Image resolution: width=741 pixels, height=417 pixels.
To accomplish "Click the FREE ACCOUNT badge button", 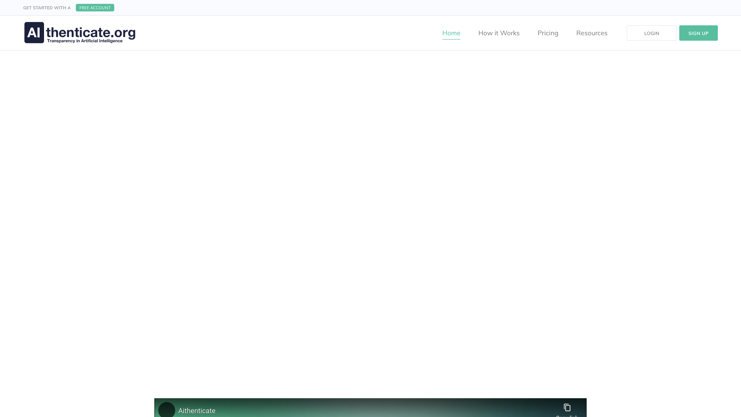I will [95, 8].
